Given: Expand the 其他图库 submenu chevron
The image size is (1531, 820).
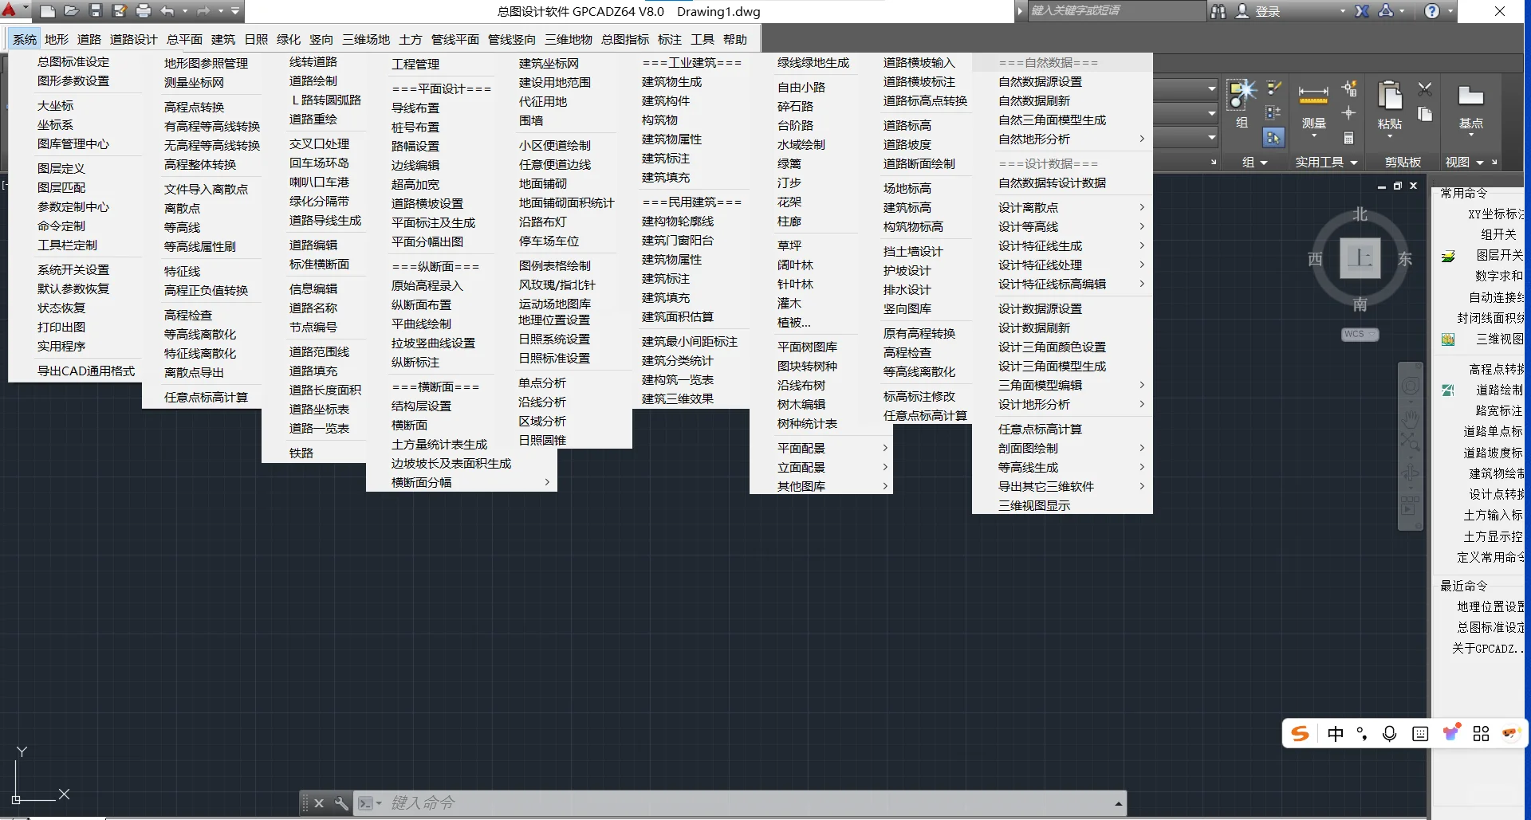Looking at the screenshot, I should pyautogui.click(x=884, y=486).
